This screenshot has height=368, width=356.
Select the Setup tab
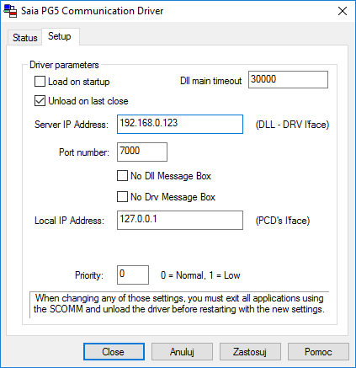(60, 36)
